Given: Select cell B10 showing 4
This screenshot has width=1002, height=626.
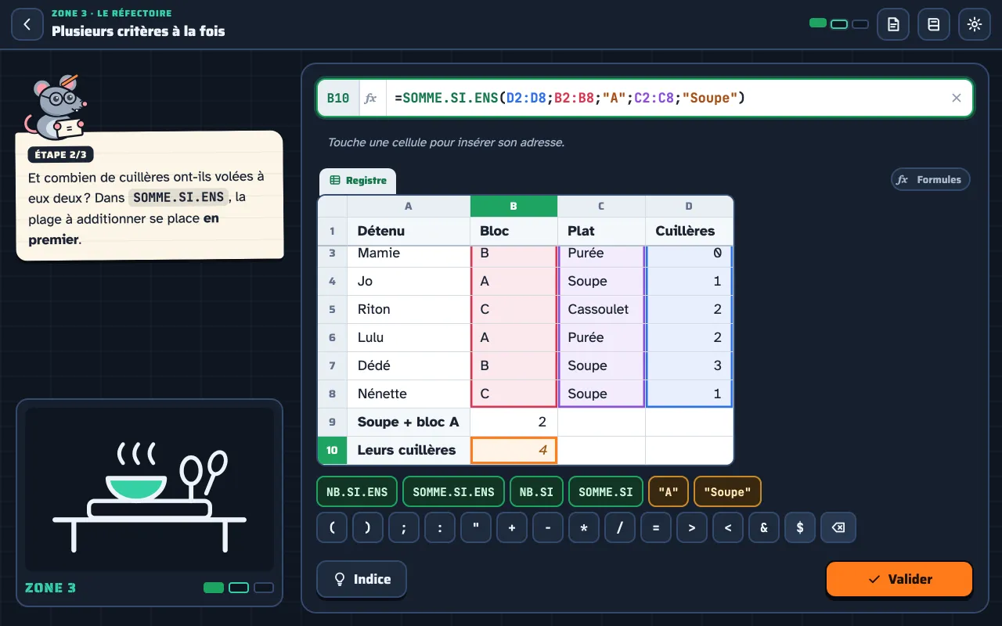Looking at the screenshot, I should tap(514, 450).
